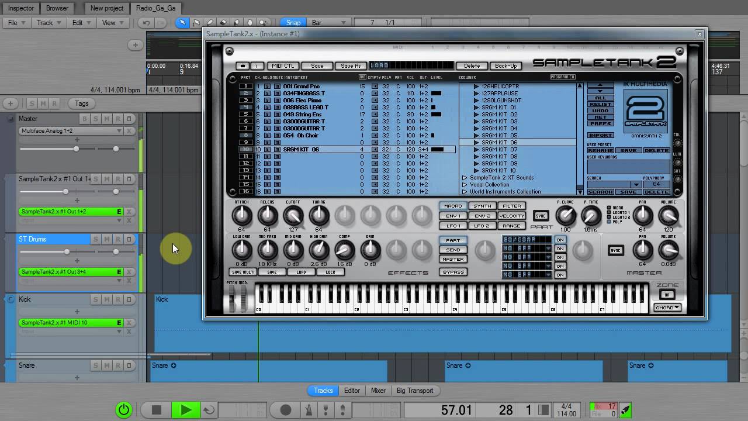The image size is (748, 421).
Task: Switch to Inspector tab
Action: [21, 8]
